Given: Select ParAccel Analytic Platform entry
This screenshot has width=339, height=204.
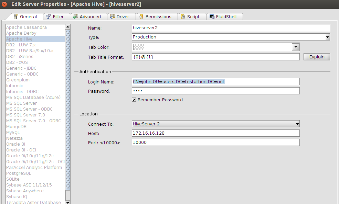Looking at the screenshot, I should click(35, 167).
